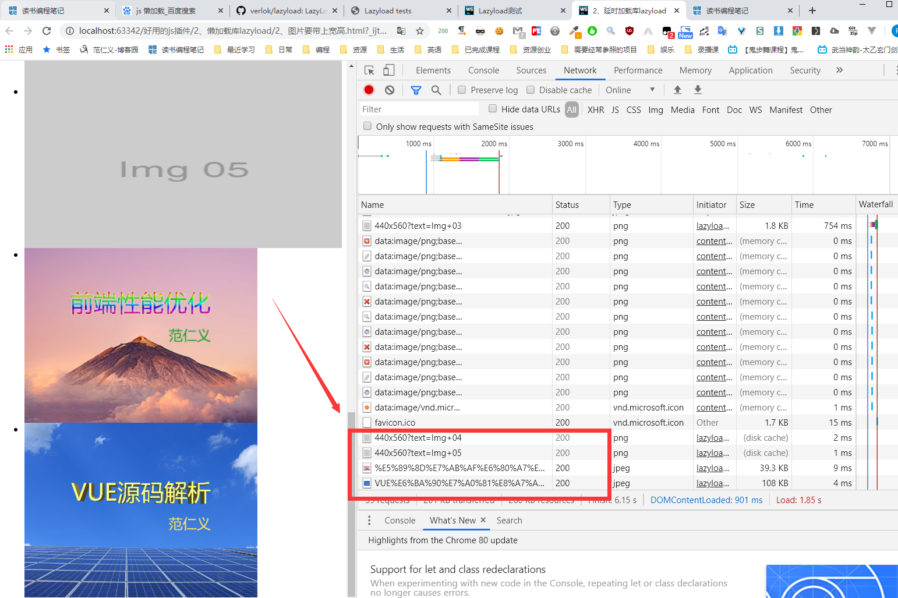Open the 资源 bookmark folder
This screenshot has height=598, width=898.
[353, 49]
